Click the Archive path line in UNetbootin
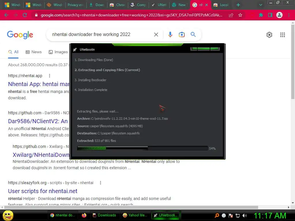Screen dimensions: 295x221 coord(122,119)
